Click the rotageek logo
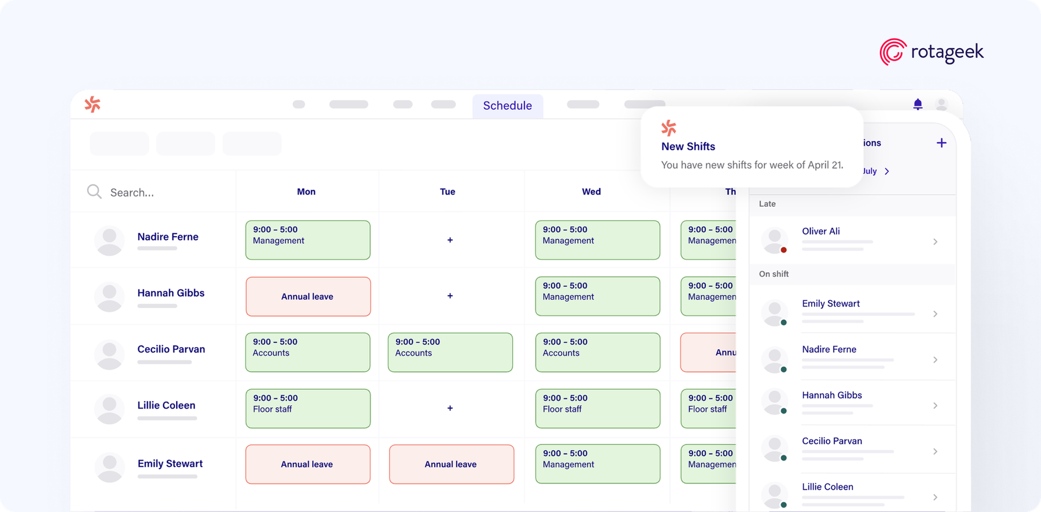This screenshot has width=1041, height=512. (931, 52)
